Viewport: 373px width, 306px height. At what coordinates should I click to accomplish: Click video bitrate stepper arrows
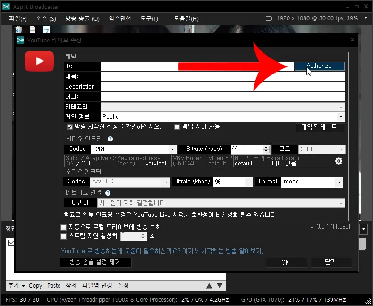point(266,149)
